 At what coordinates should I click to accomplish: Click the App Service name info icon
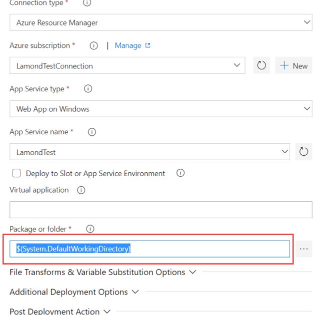(92, 132)
